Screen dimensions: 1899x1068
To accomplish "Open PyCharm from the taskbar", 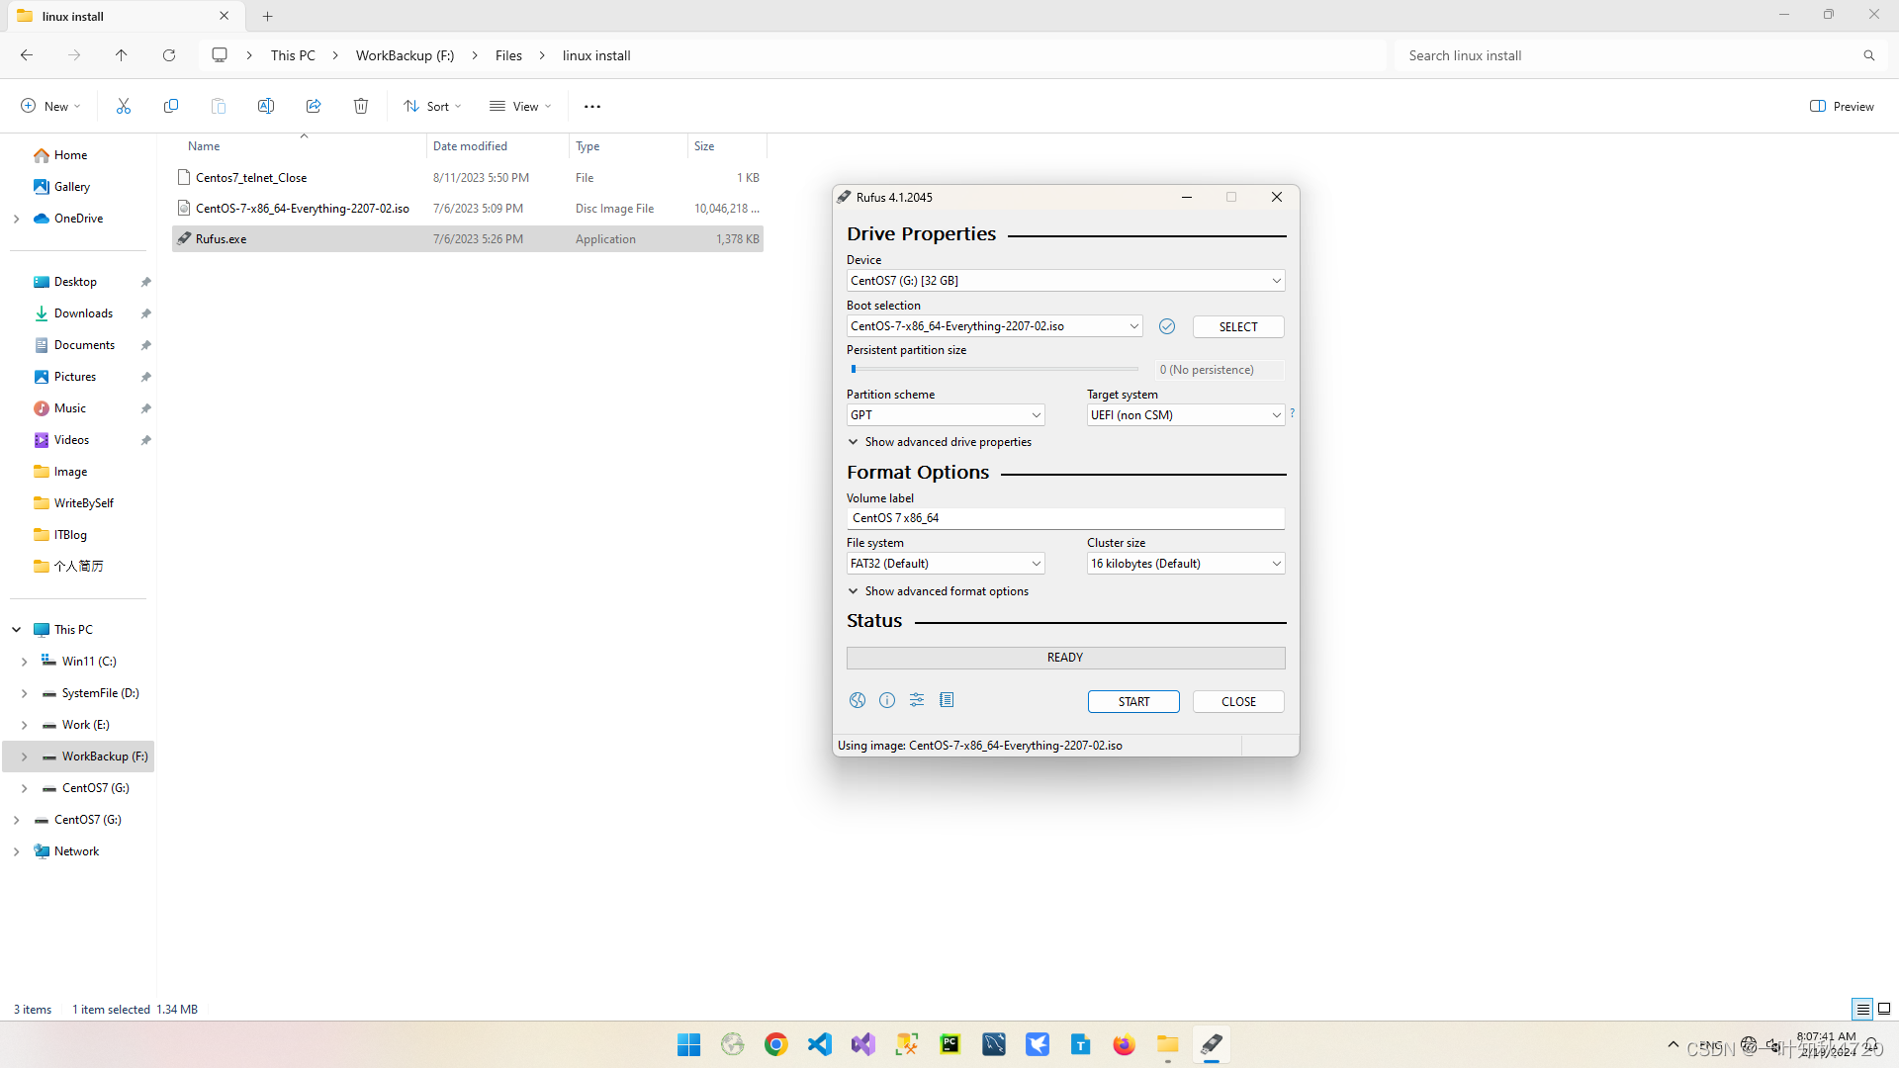I will (950, 1044).
